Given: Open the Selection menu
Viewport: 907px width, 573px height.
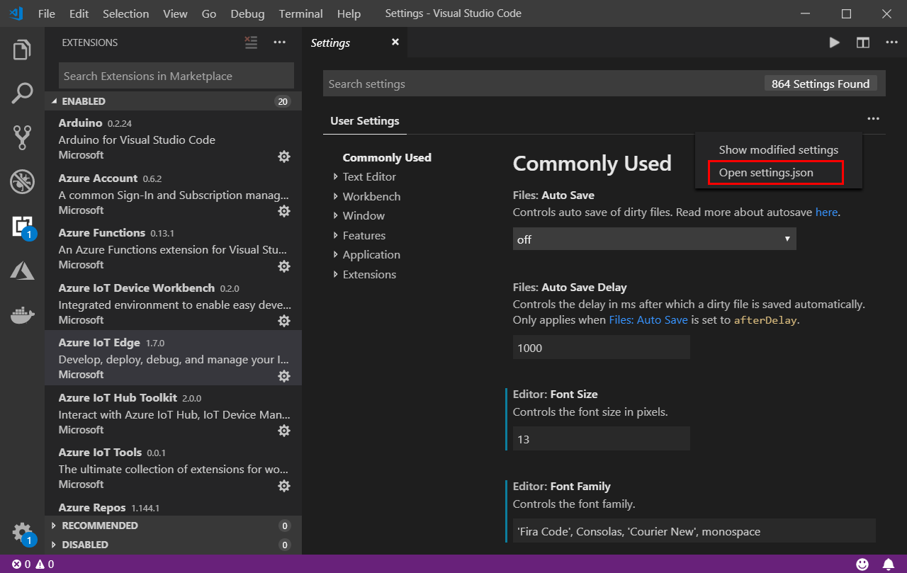Looking at the screenshot, I should click(126, 13).
